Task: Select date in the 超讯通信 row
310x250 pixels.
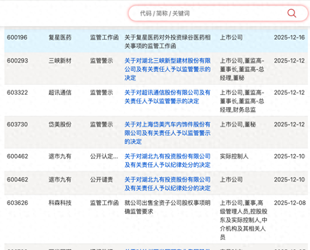Action: (289, 93)
